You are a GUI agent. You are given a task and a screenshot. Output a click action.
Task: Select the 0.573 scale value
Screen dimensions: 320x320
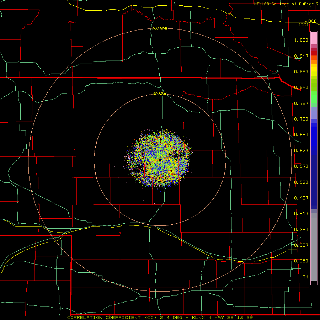(x=301, y=166)
